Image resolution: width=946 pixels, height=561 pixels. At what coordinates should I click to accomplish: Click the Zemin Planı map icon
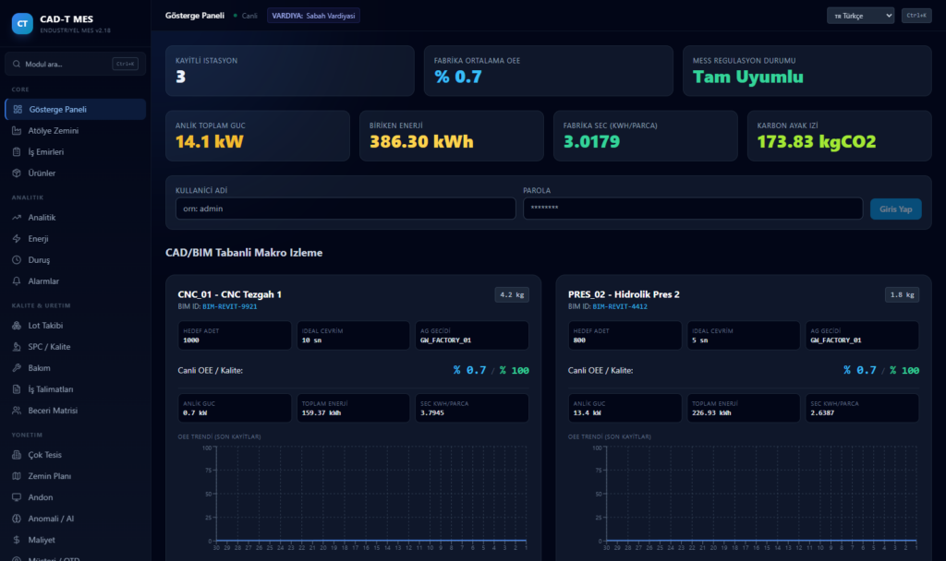pos(17,476)
